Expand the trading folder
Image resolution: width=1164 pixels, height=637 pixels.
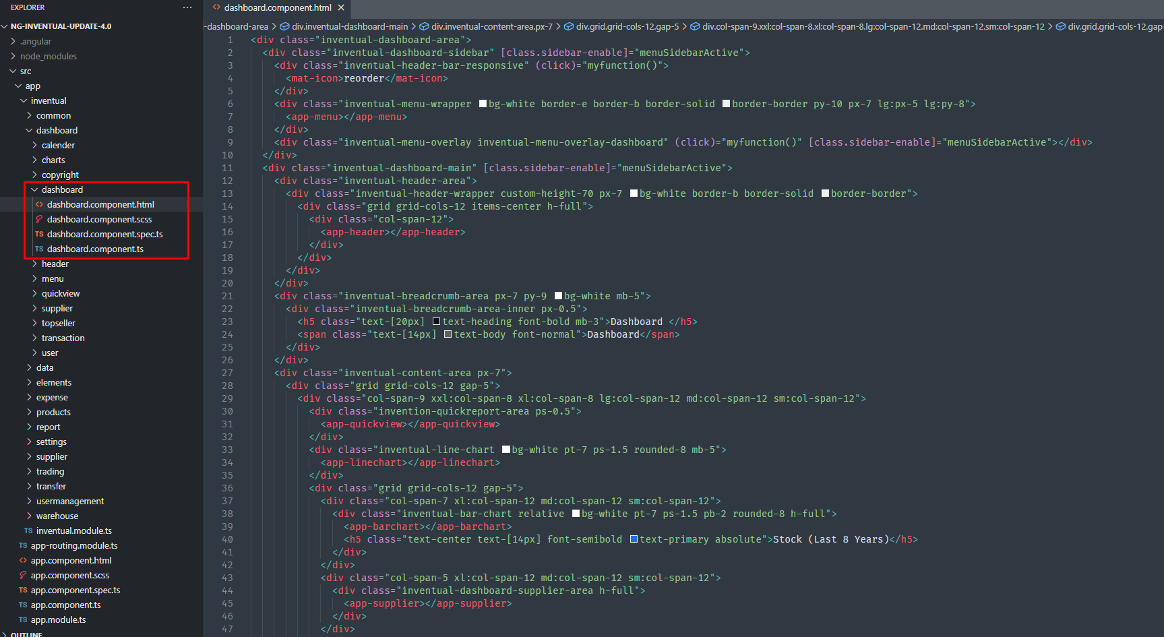click(x=29, y=471)
